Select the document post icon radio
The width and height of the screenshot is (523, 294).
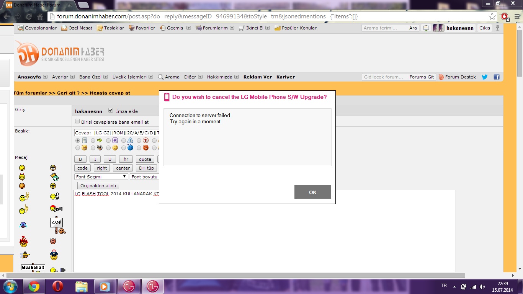78,140
